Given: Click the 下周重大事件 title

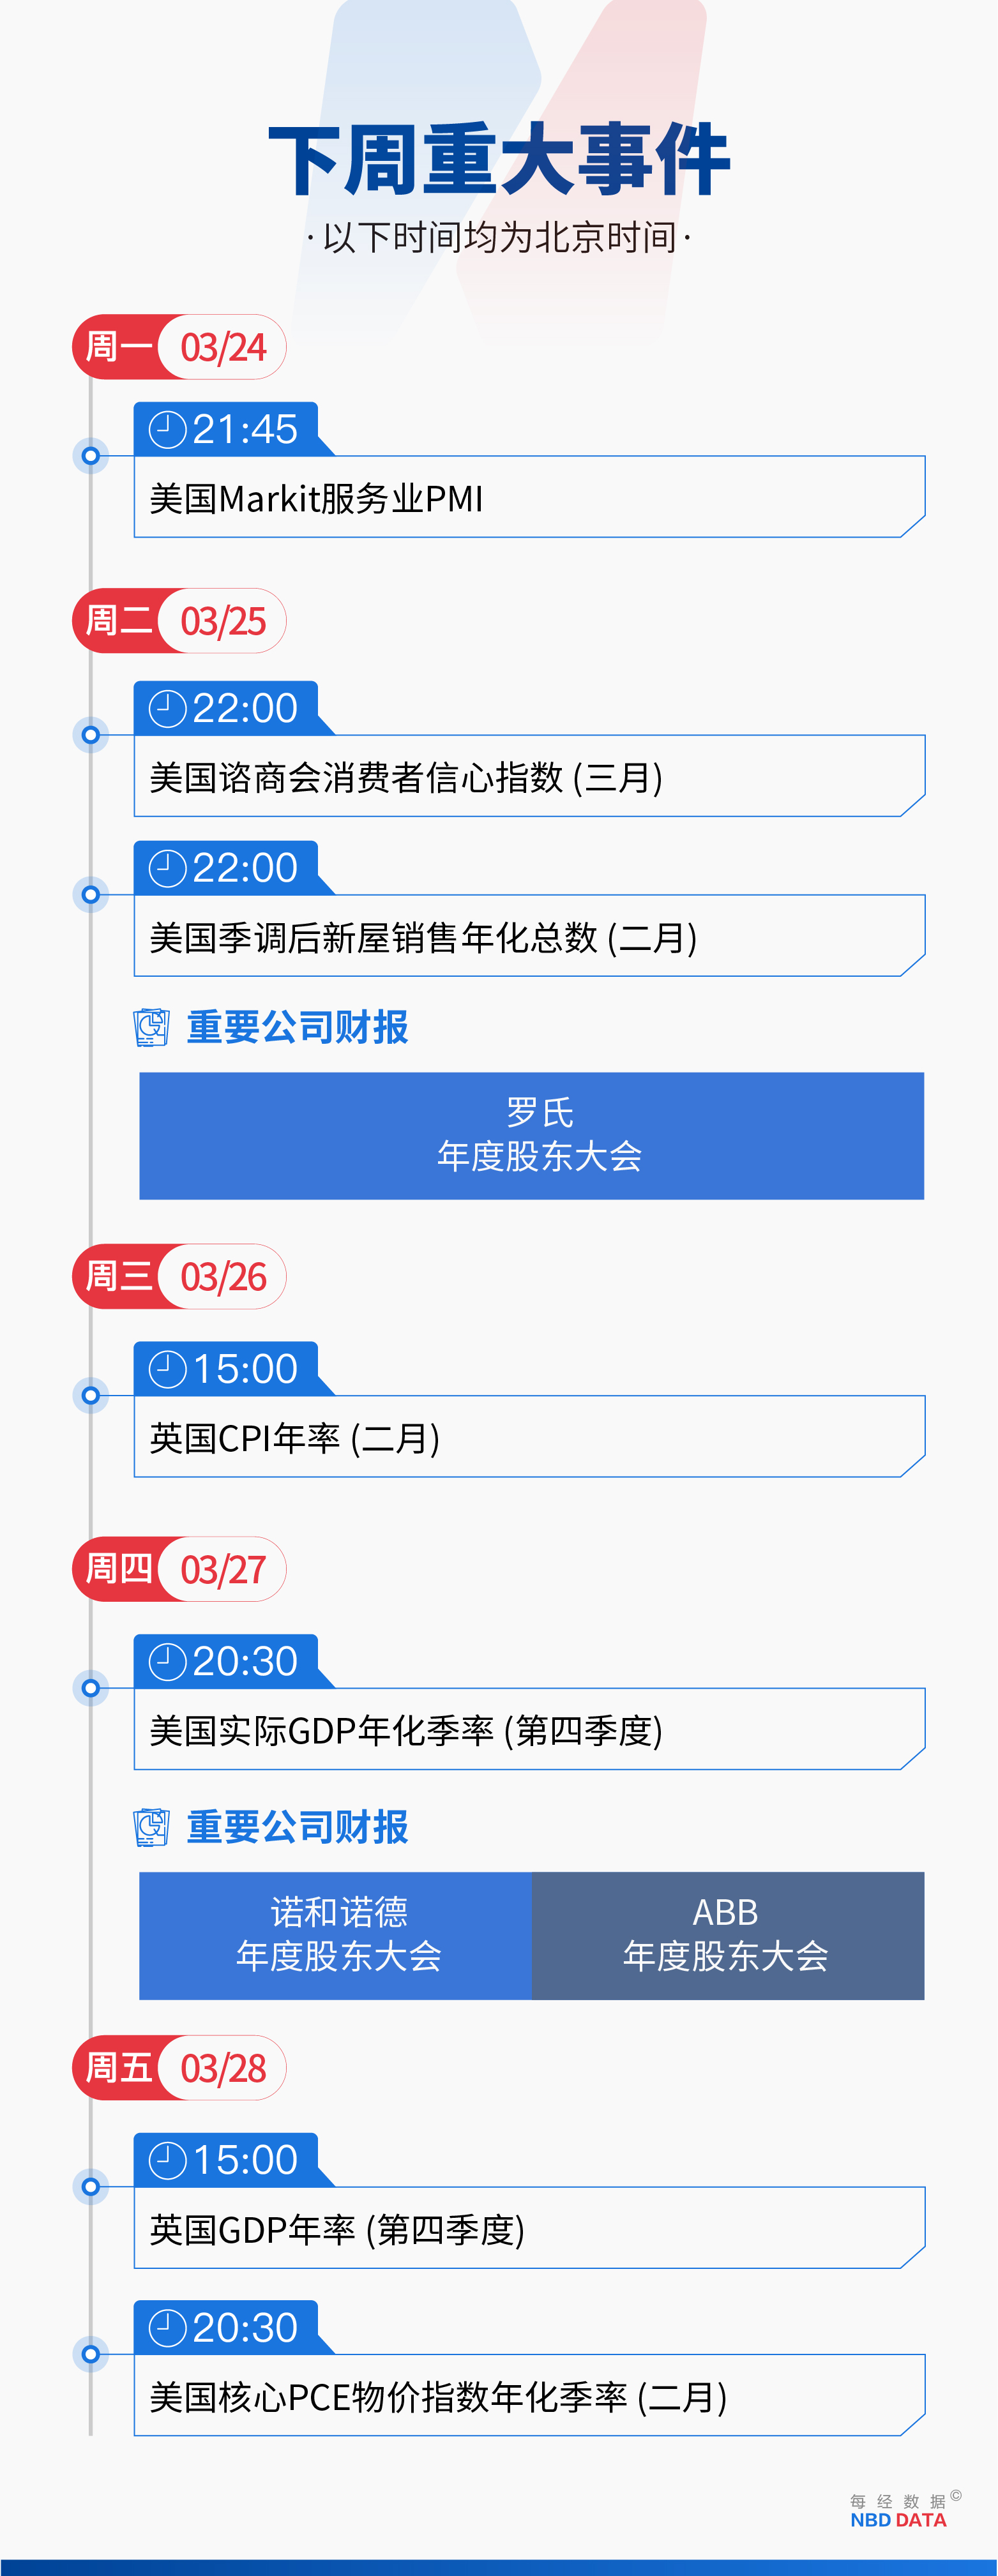Looking at the screenshot, I should [x=500, y=160].
